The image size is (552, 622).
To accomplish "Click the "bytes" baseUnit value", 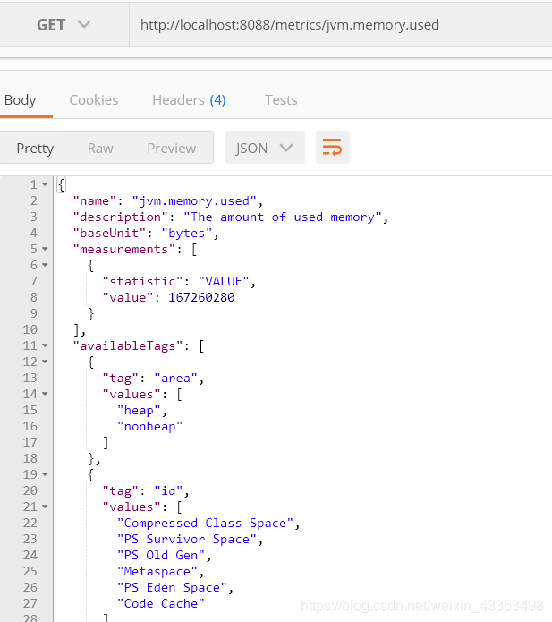I will pos(187,234).
